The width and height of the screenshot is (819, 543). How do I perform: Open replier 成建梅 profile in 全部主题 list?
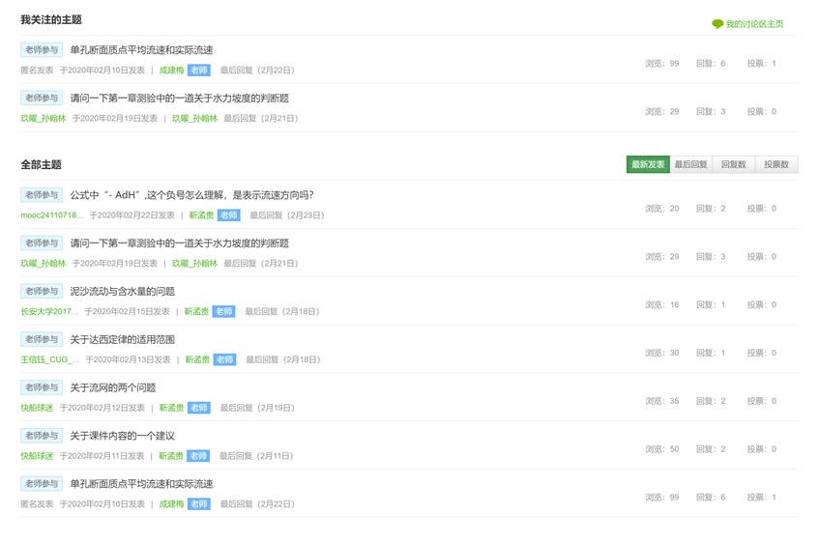(171, 504)
